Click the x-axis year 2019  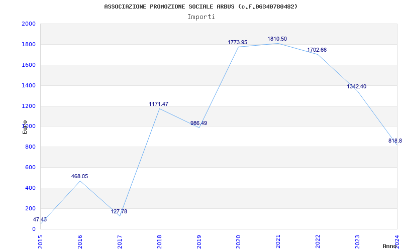[199, 242]
